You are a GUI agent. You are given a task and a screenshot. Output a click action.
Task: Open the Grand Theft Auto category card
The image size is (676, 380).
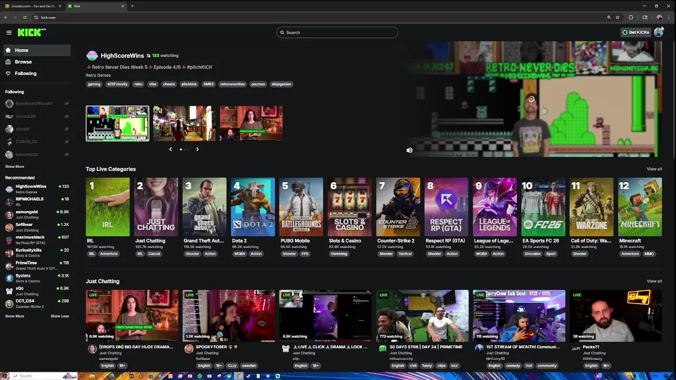(204, 207)
